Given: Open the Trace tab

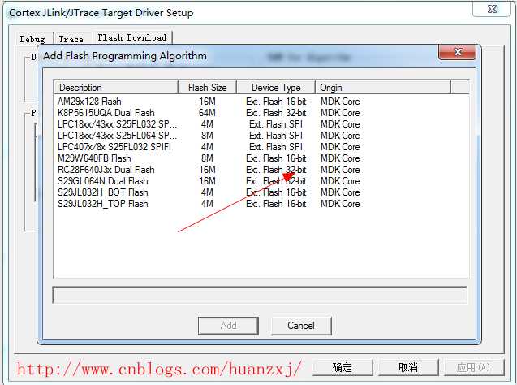Looking at the screenshot, I should [71, 39].
